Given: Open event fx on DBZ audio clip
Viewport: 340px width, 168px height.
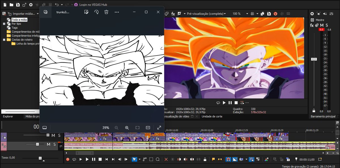Looking at the screenshot, I should pyautogui.click(x=328, y=148).
